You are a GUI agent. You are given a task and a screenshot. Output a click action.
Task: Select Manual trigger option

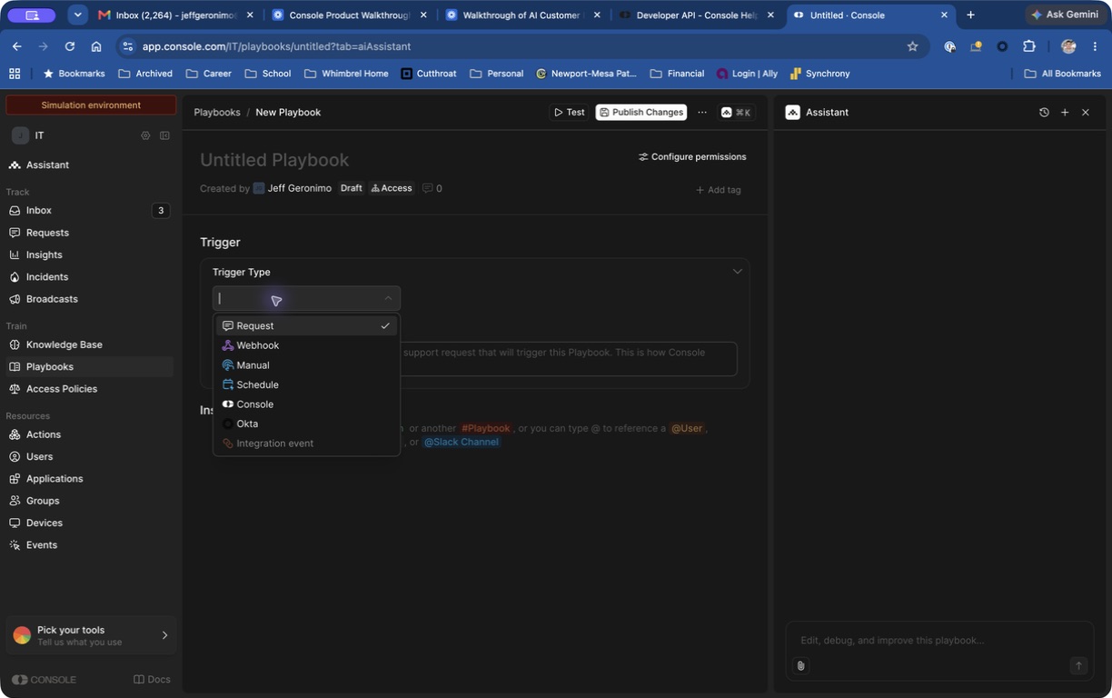click(x=306, y=365)
